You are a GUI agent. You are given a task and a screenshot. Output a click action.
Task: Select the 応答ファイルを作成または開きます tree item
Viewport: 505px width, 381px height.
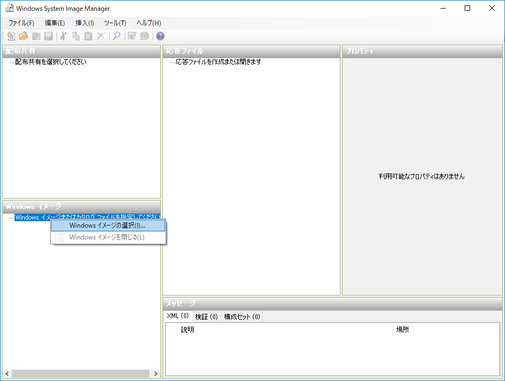(x=218, y=62)
